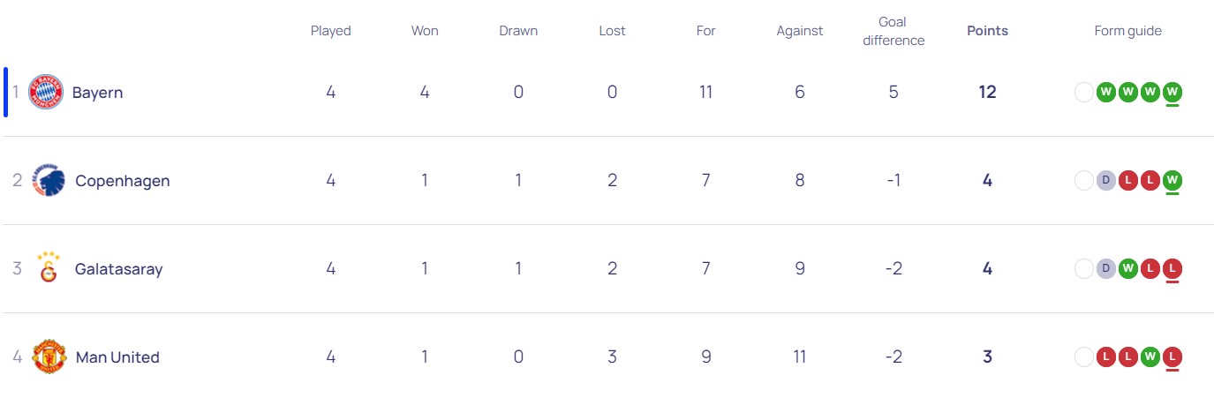Go to the Copenhagen team page
Screen dimensions: 1214x398
tap(122, 181)
